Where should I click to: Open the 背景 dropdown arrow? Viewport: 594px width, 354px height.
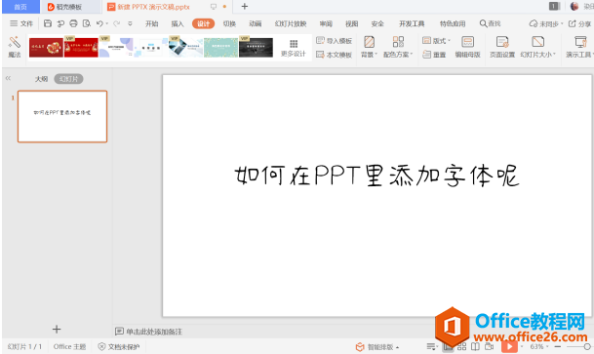tap(376, 55)
